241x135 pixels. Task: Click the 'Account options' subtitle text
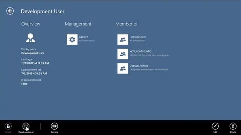tap(87, 41)
